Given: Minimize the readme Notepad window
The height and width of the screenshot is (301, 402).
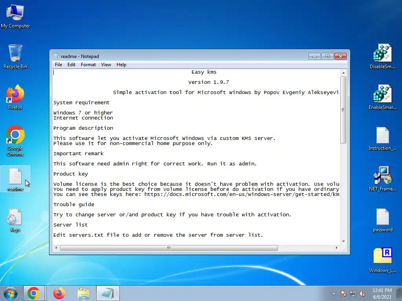Looking at the screenshot, I should pos(314,56).
